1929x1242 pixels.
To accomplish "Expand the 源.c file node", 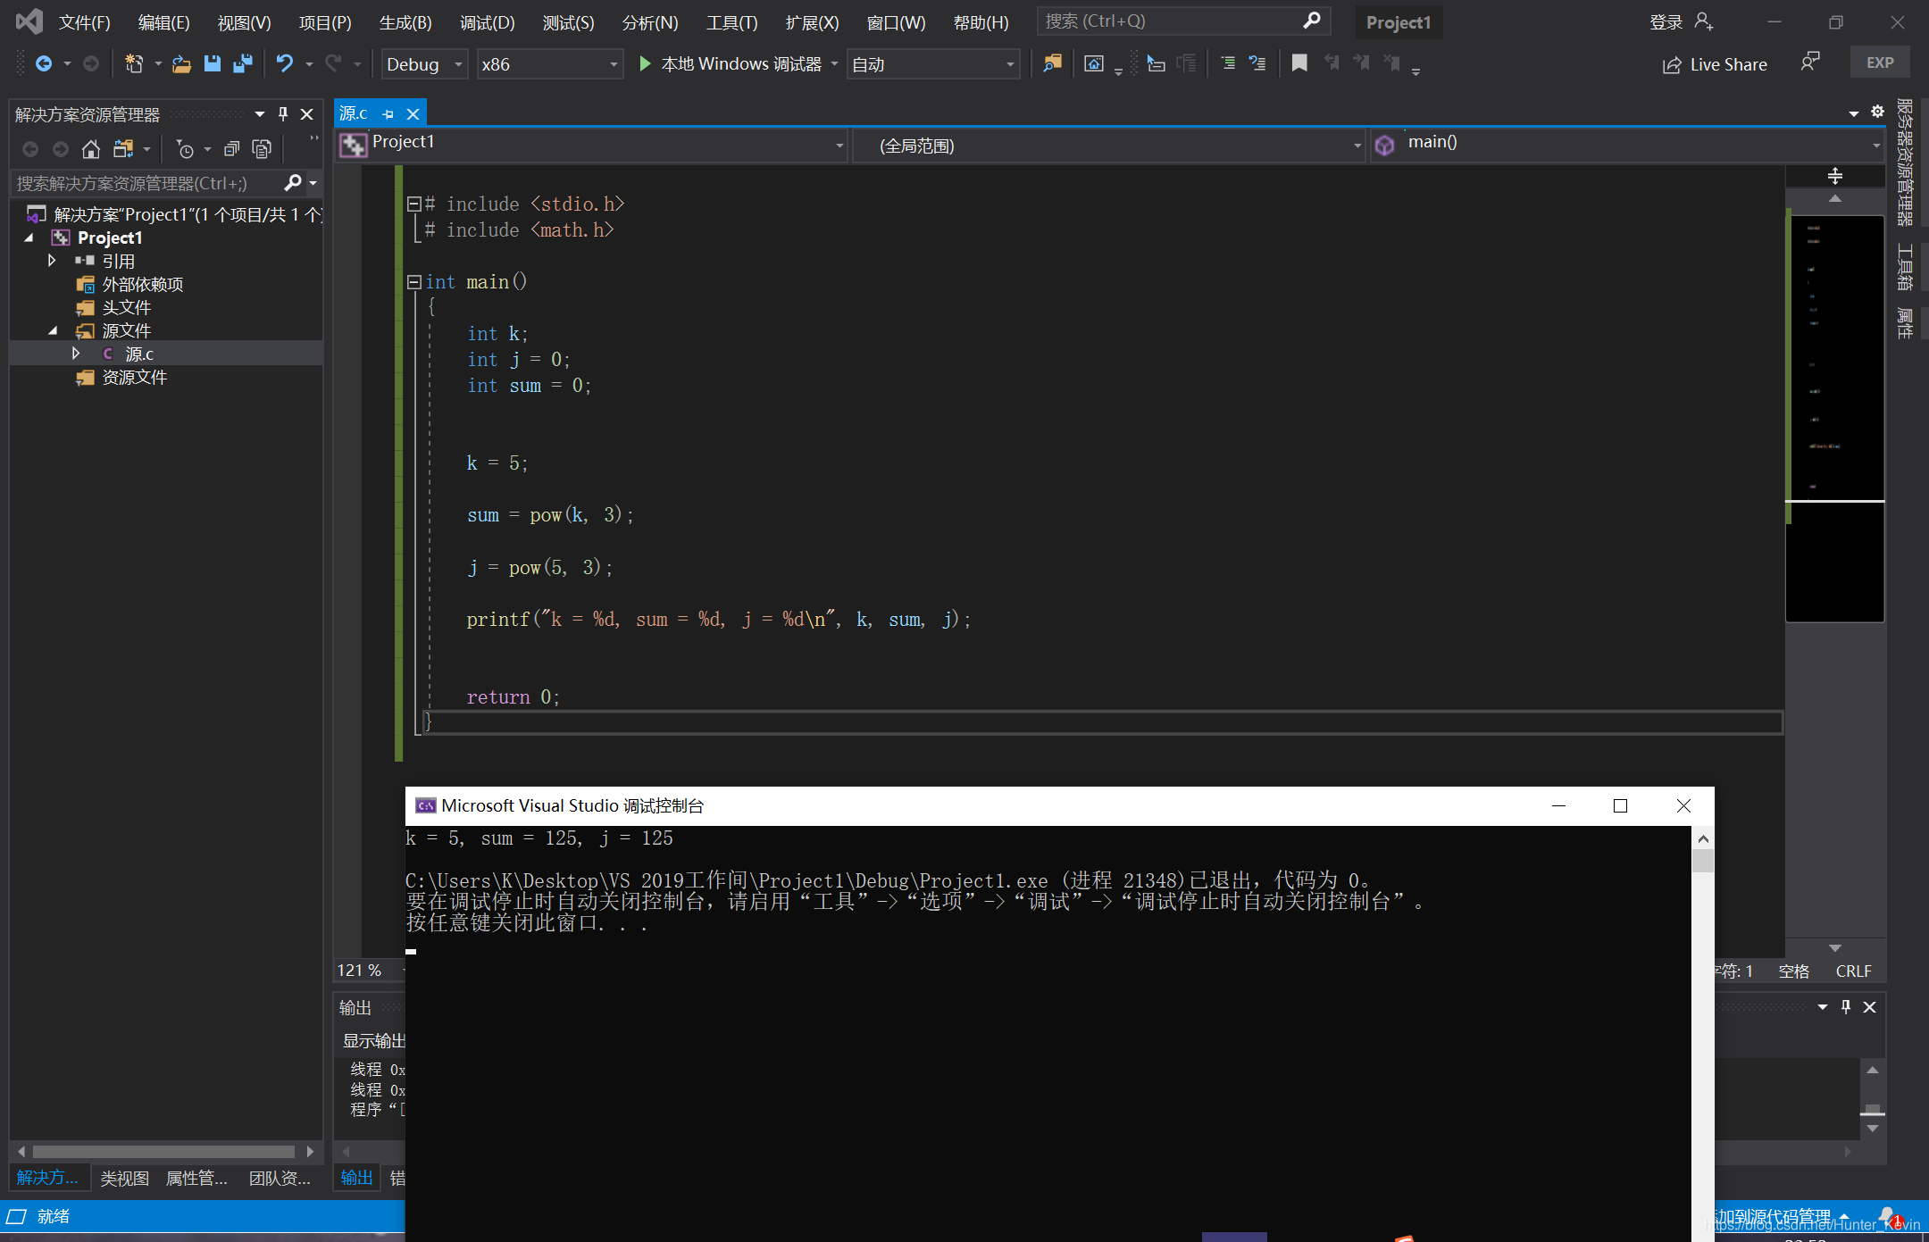I will [x=76, y=354].
